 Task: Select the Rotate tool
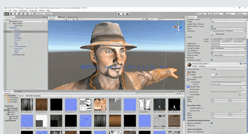click(x=15, y=14)
